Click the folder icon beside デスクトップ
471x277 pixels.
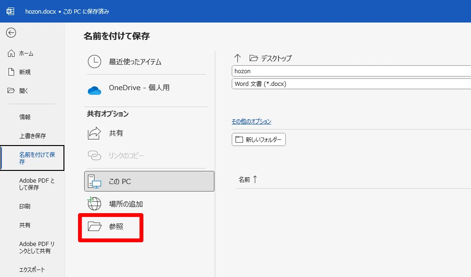[254, 58]
